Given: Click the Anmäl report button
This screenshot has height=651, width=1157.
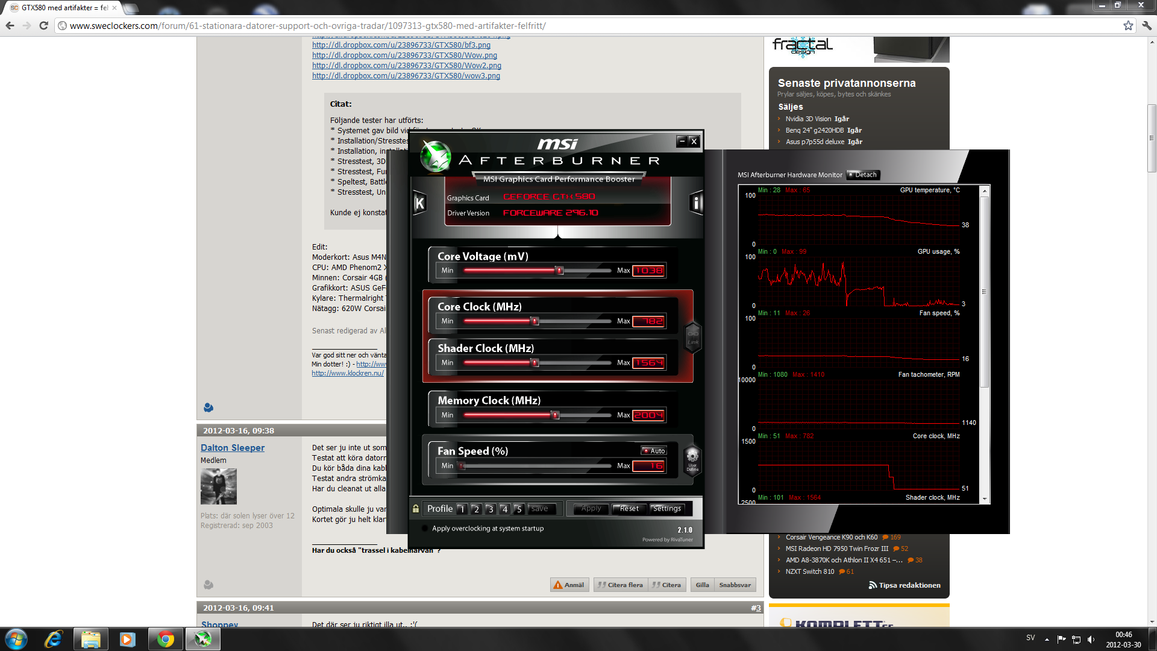Looking at the screenshot, I should (x=569, y=585).
